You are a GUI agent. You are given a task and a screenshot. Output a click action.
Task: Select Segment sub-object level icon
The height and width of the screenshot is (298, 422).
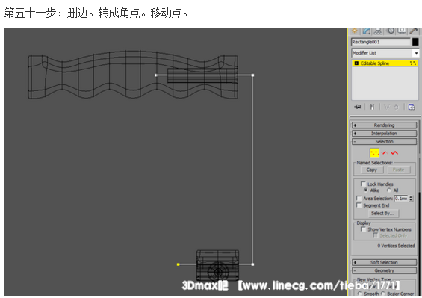(x=385, y=153)
